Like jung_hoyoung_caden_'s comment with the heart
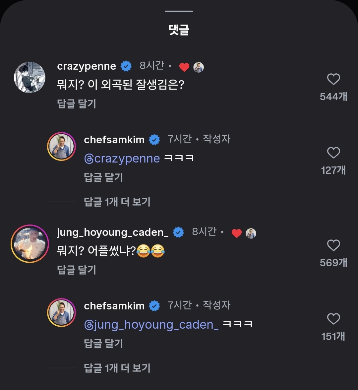This screenshot has height=390, width=358. (333, 246)
